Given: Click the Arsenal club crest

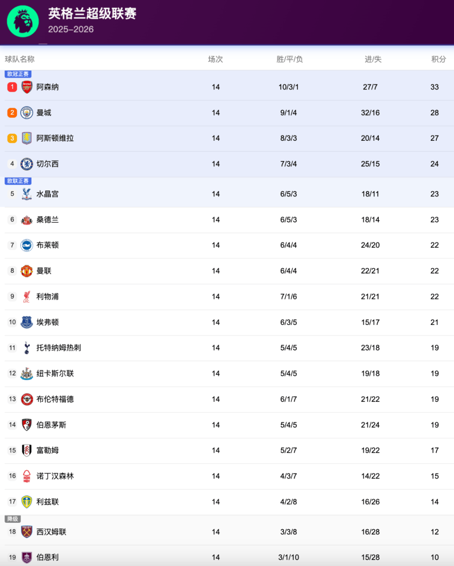Looking at the screenshot, I should (27, 87).
